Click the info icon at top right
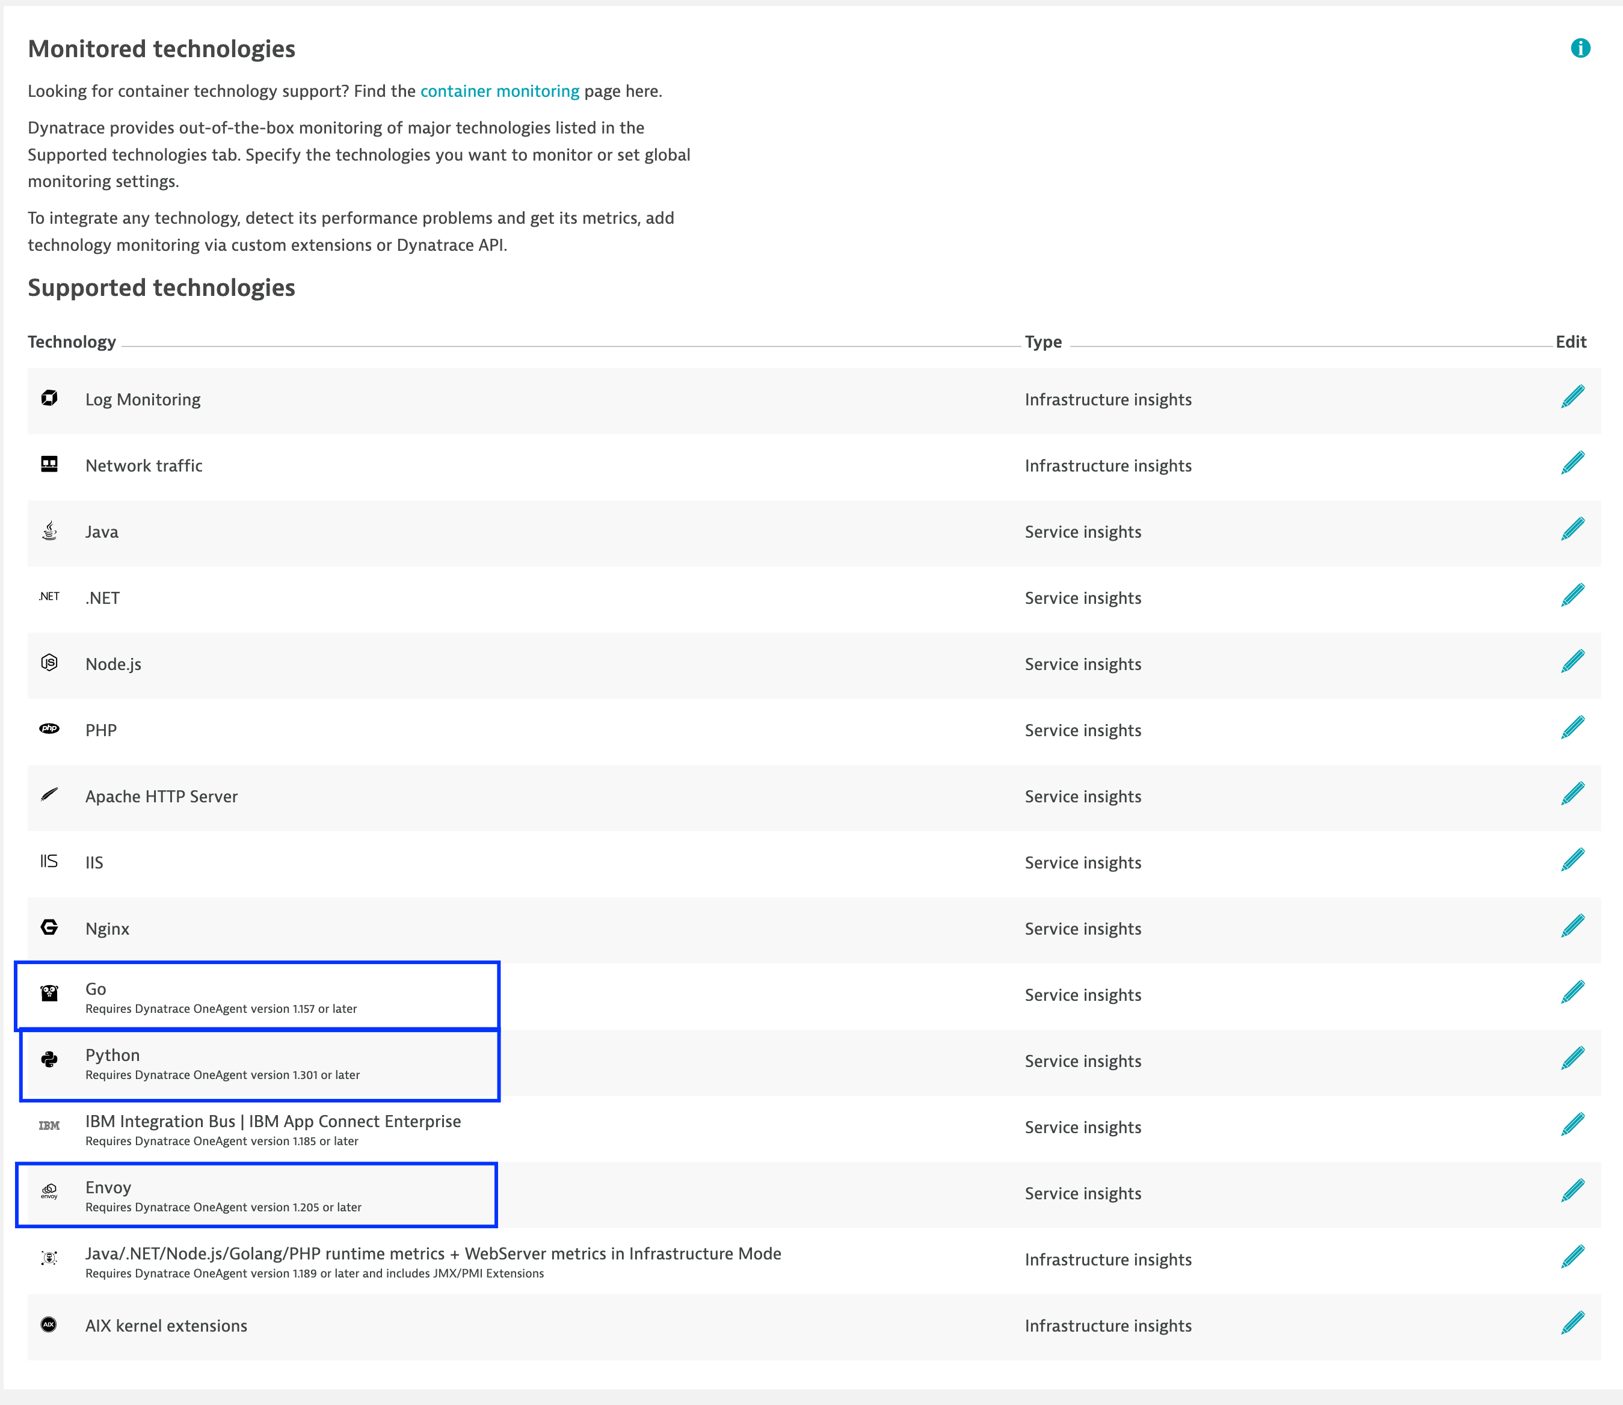Image resolution: width=1623 pixels, height=1405 pixels. (1580, 49)
